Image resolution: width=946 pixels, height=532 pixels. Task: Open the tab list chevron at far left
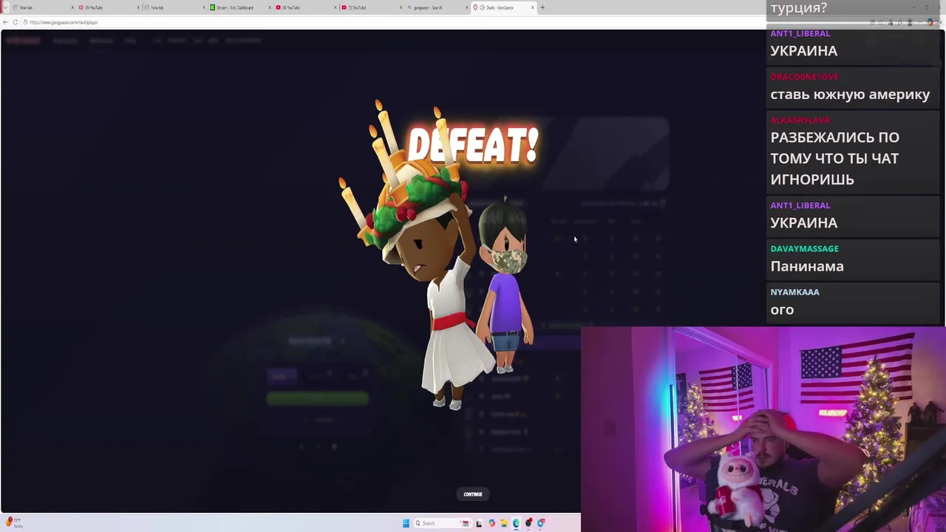6,7
